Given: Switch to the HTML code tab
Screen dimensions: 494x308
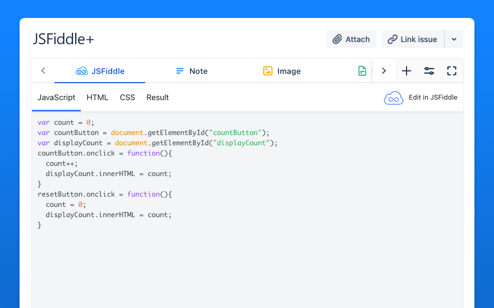Looking at the screenshot, I should coord(97,98).
